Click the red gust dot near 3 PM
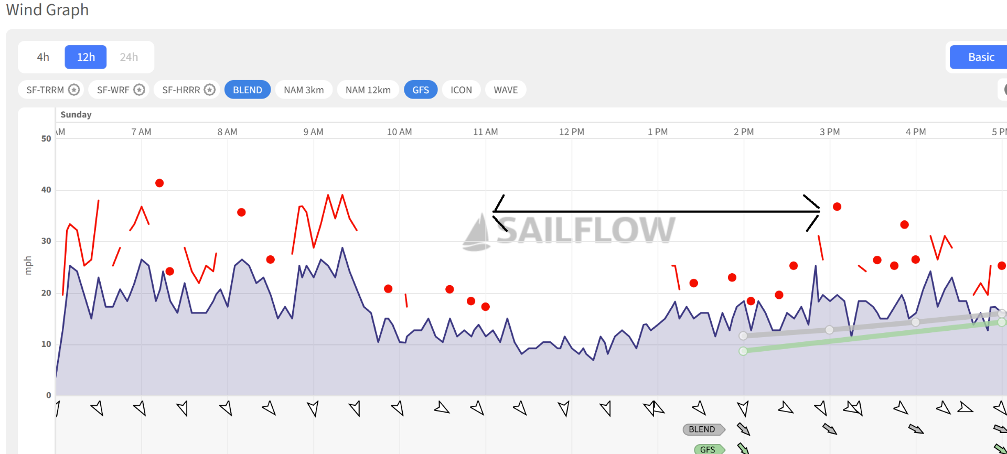The height and width of the screenshot is (454, 1007). (837, 207)
